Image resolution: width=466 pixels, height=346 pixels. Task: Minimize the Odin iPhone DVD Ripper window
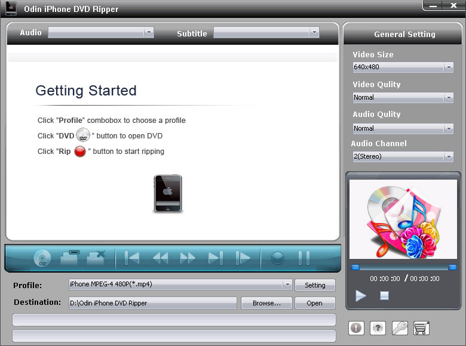click(x=433, y=5)
